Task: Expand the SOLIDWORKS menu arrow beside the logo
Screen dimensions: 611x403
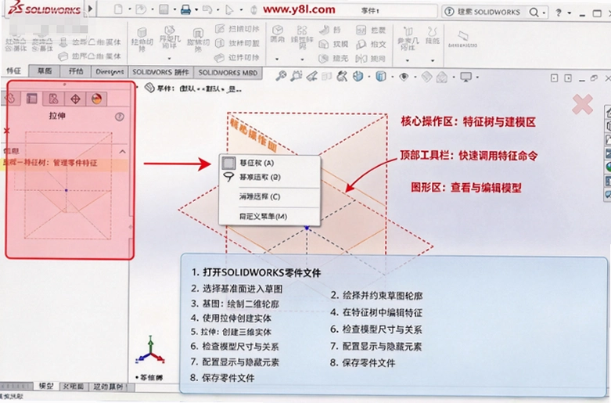Action: coord(91,8)
